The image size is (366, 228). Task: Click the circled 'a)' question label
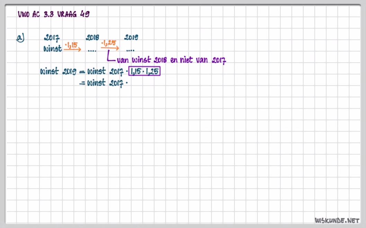pos(21,38)
